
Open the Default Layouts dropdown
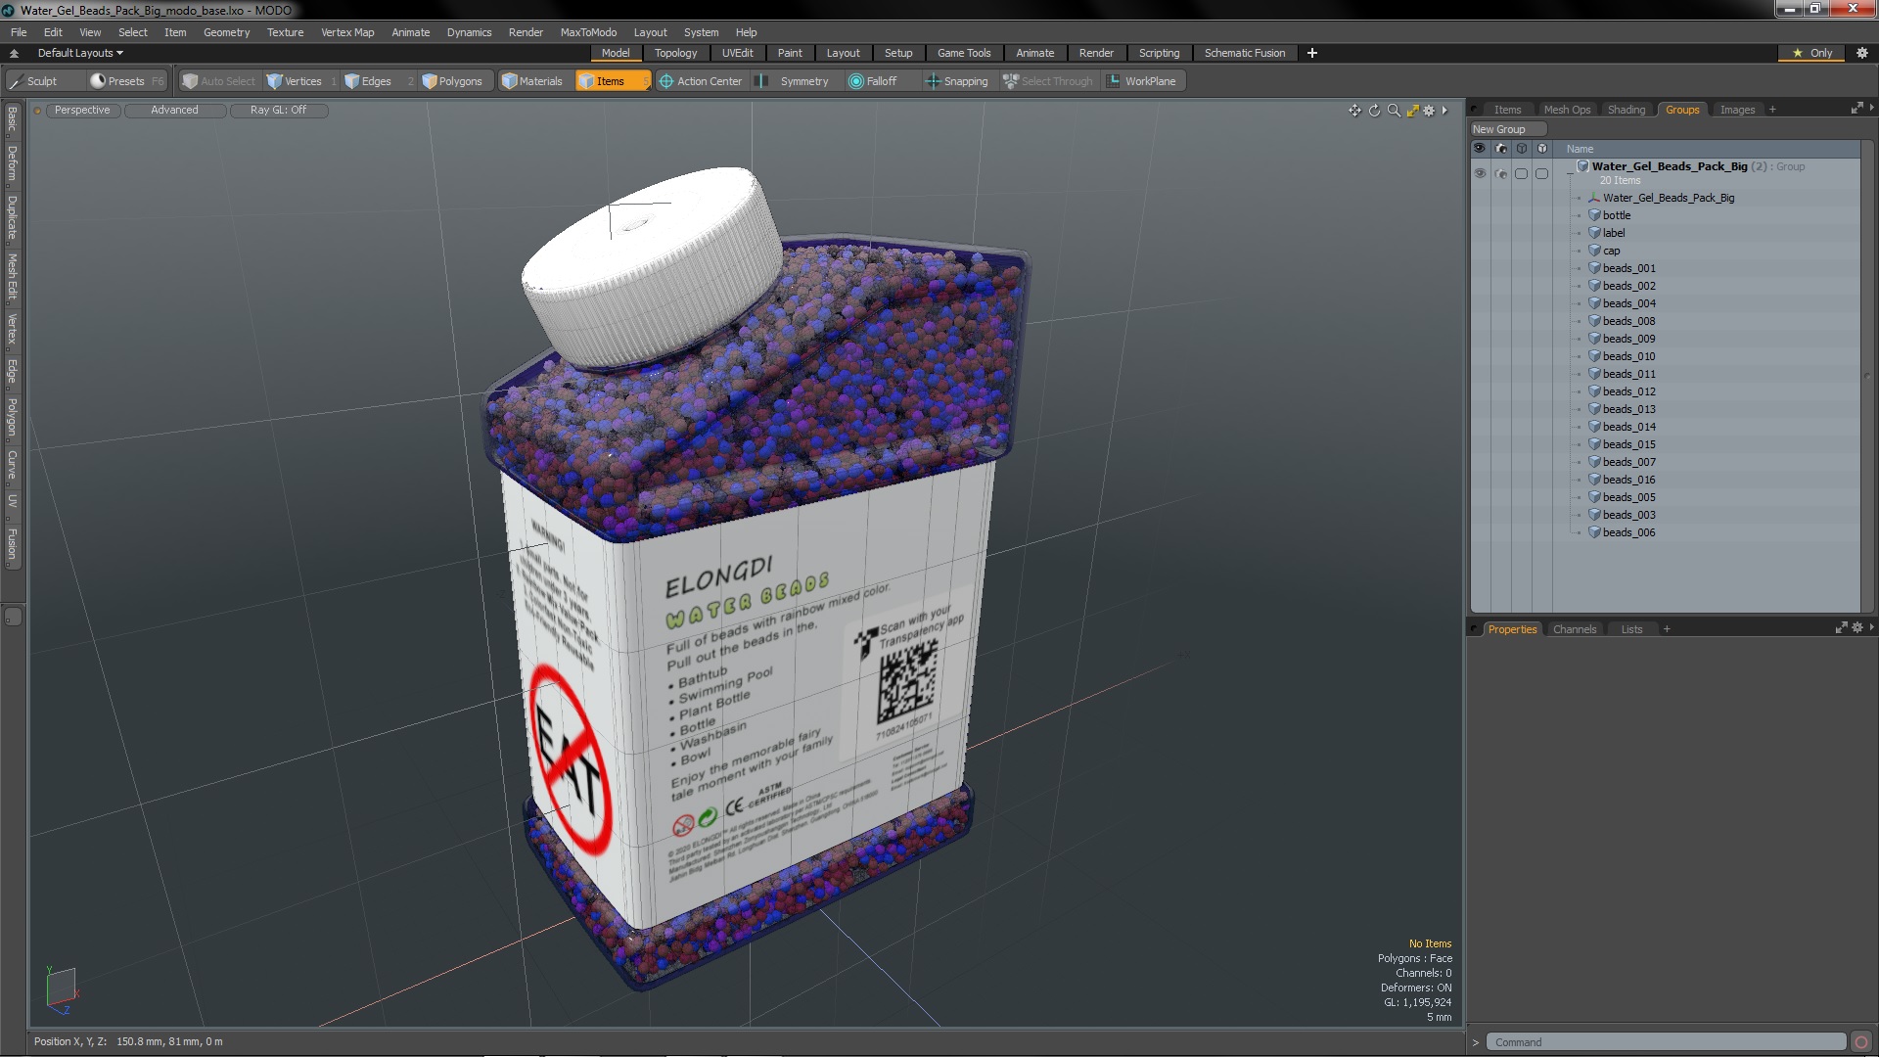(78, 53)
